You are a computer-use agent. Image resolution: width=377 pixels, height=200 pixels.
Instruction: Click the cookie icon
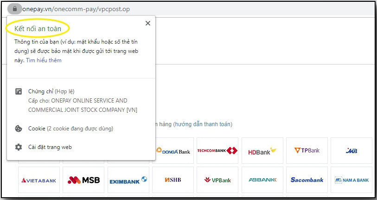(19, 129)
